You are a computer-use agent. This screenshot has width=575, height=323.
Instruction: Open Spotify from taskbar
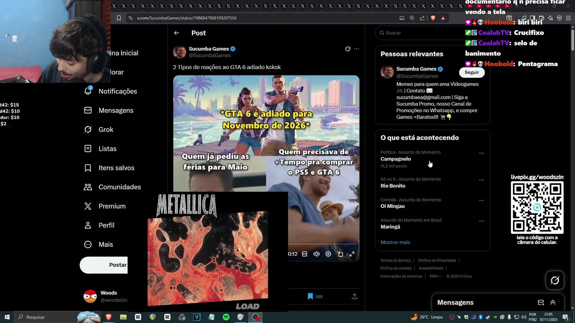226,317
